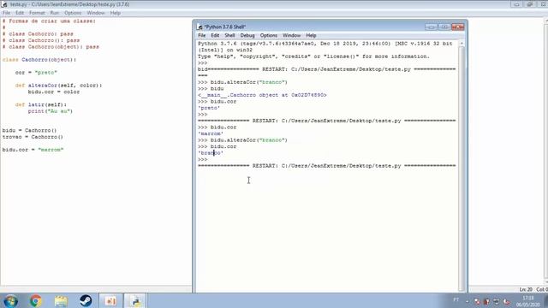
Task: Click the 'Ln: 20' status bar entry
Action: click(x=526, y=289)
